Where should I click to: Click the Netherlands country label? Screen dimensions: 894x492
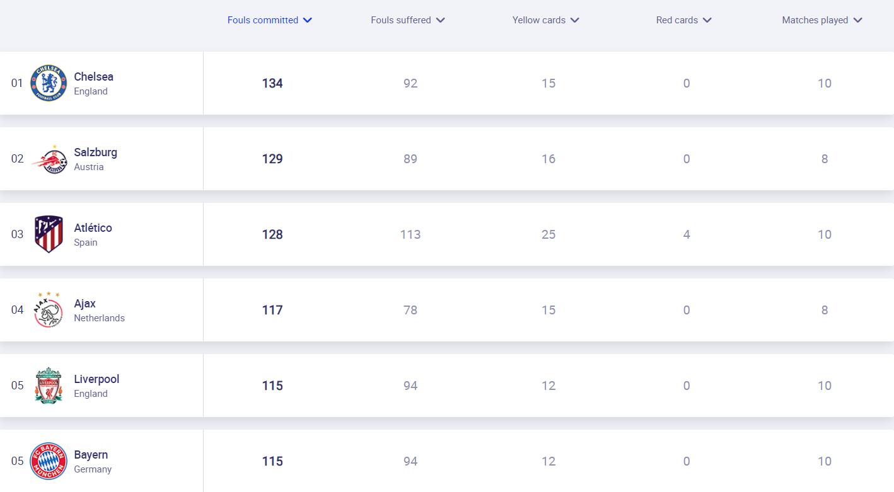click(x=100, y=318)
